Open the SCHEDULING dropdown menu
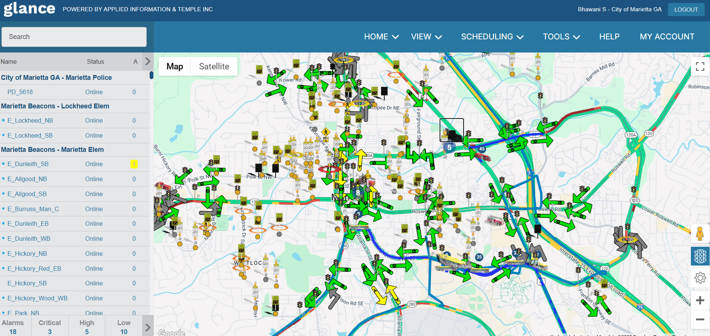This screenshot has width=710, height=336. [x=492, y=37]
